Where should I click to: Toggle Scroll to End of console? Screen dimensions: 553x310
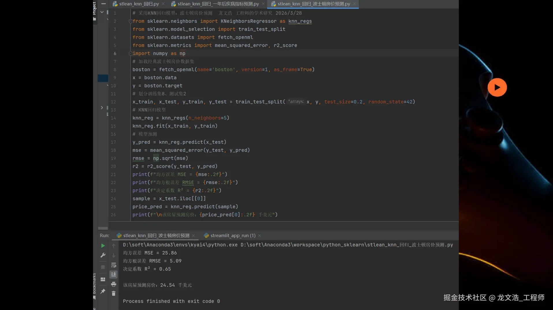(x=114, y=275)
